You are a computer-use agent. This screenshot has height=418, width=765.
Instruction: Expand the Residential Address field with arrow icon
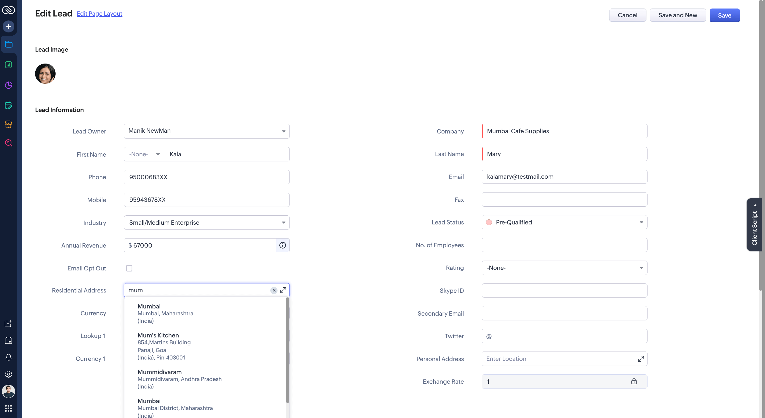pos(283,290)
